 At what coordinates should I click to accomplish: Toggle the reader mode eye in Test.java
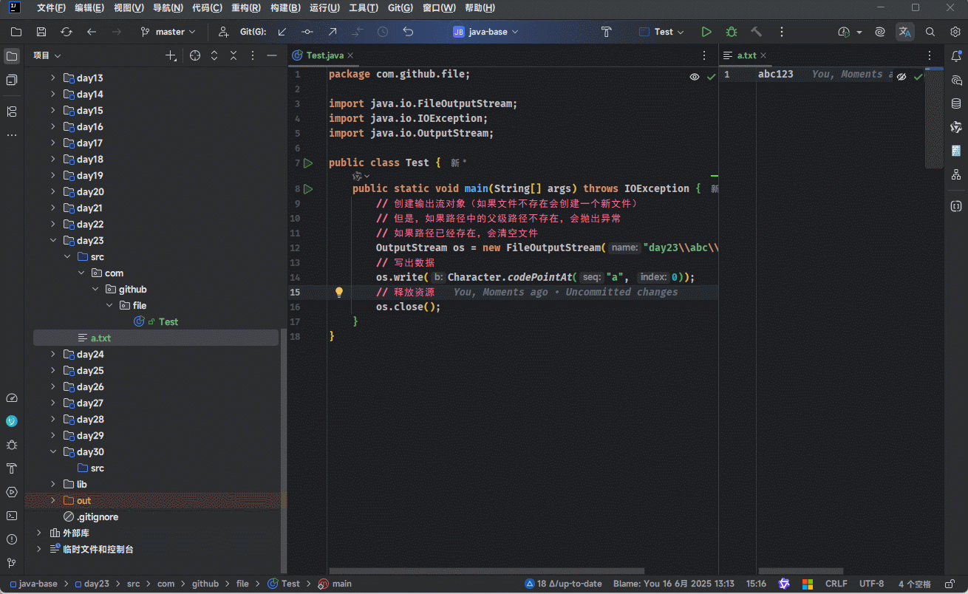pos(694,76)
